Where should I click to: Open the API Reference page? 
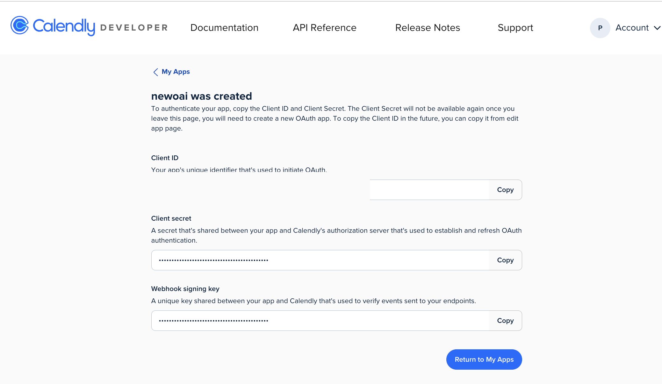pos(325,28)
